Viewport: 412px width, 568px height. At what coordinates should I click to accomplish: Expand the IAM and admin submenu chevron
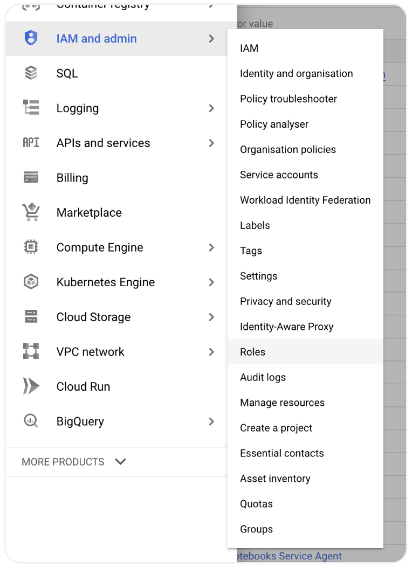(x=211, y=38)
